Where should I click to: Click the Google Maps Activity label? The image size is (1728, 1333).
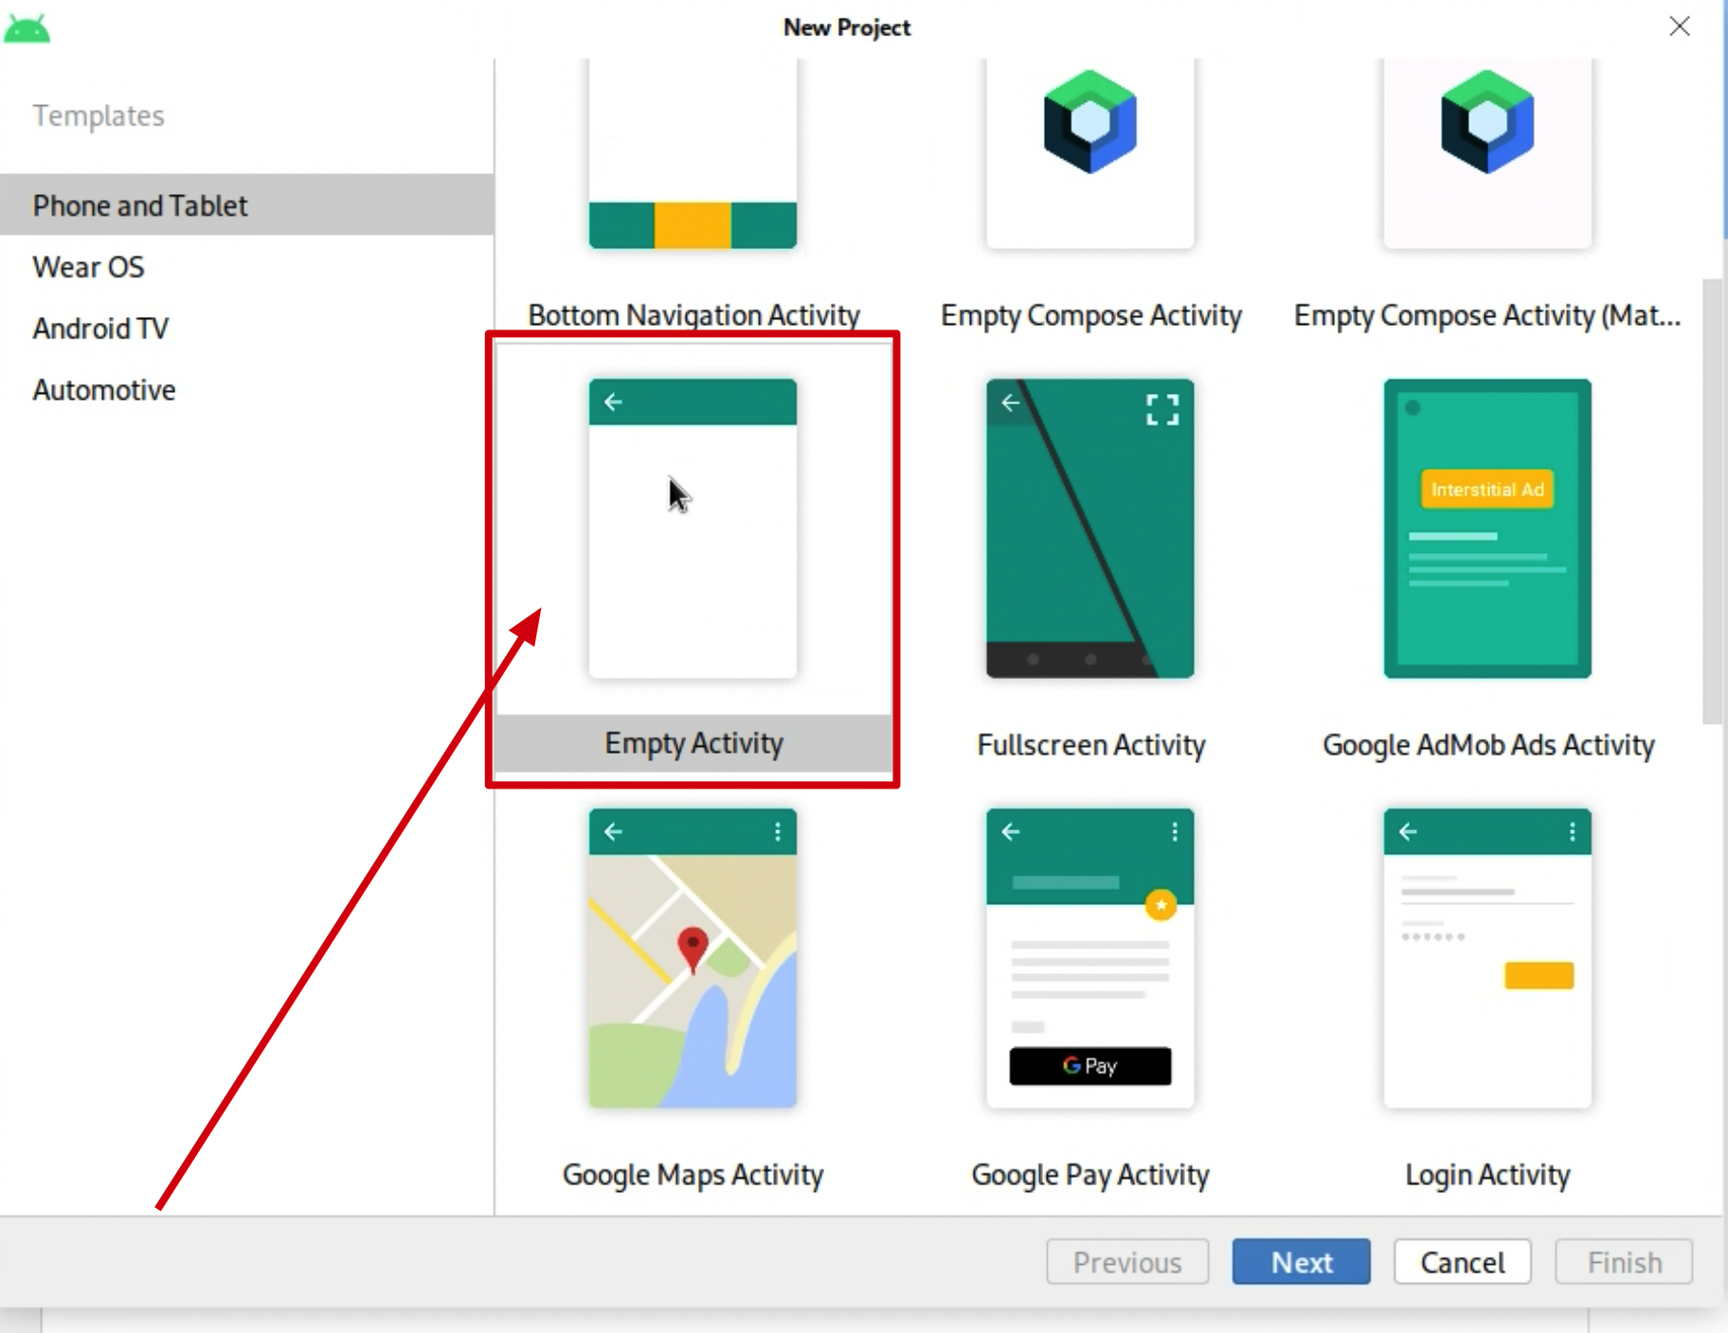tap(693, 1175)
